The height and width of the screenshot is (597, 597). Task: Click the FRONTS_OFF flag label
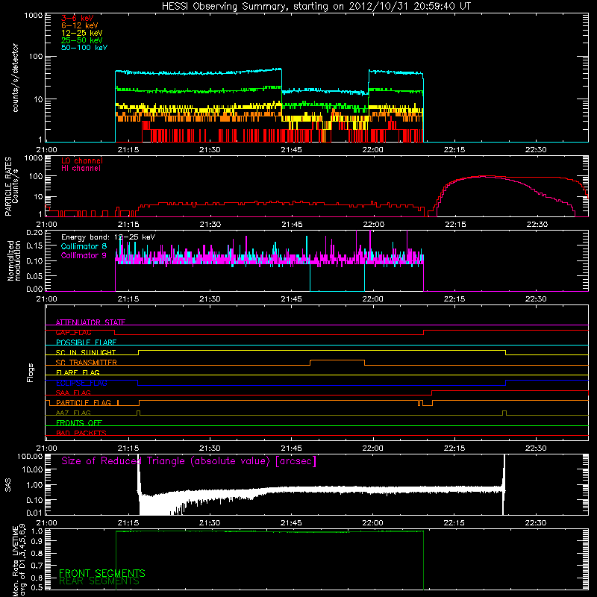[79, 422]
